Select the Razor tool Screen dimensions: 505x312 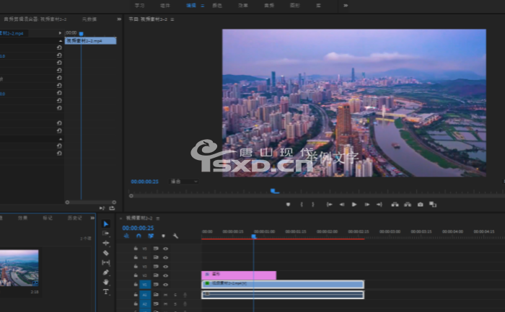[x=105, y=253]
